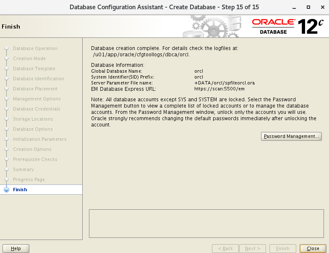Screen dimensions: 329x253
Task: Click the Oracle Database 12c logo
Action: click(x=287, y=26)
